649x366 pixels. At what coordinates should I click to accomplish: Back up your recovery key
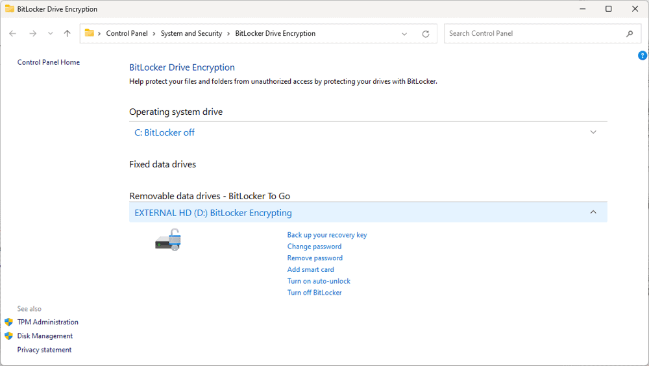coord(327,235)
